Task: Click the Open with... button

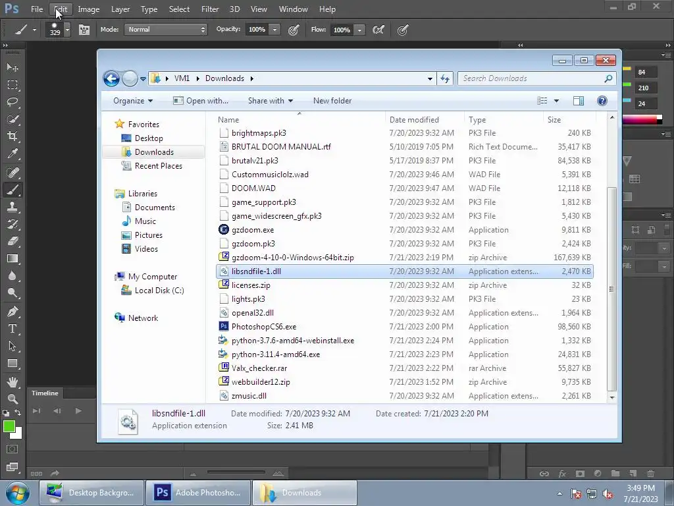Action: (201, 101)
